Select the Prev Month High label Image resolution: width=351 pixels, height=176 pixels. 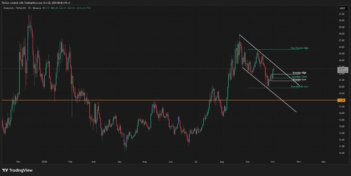click(x=299, y=48)
